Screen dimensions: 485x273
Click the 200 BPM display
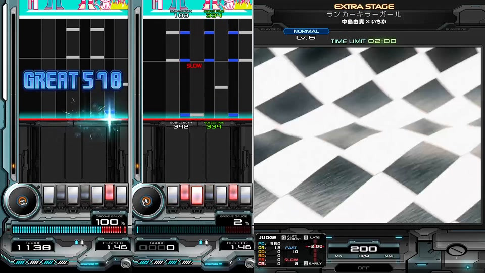tap(363, 249)
